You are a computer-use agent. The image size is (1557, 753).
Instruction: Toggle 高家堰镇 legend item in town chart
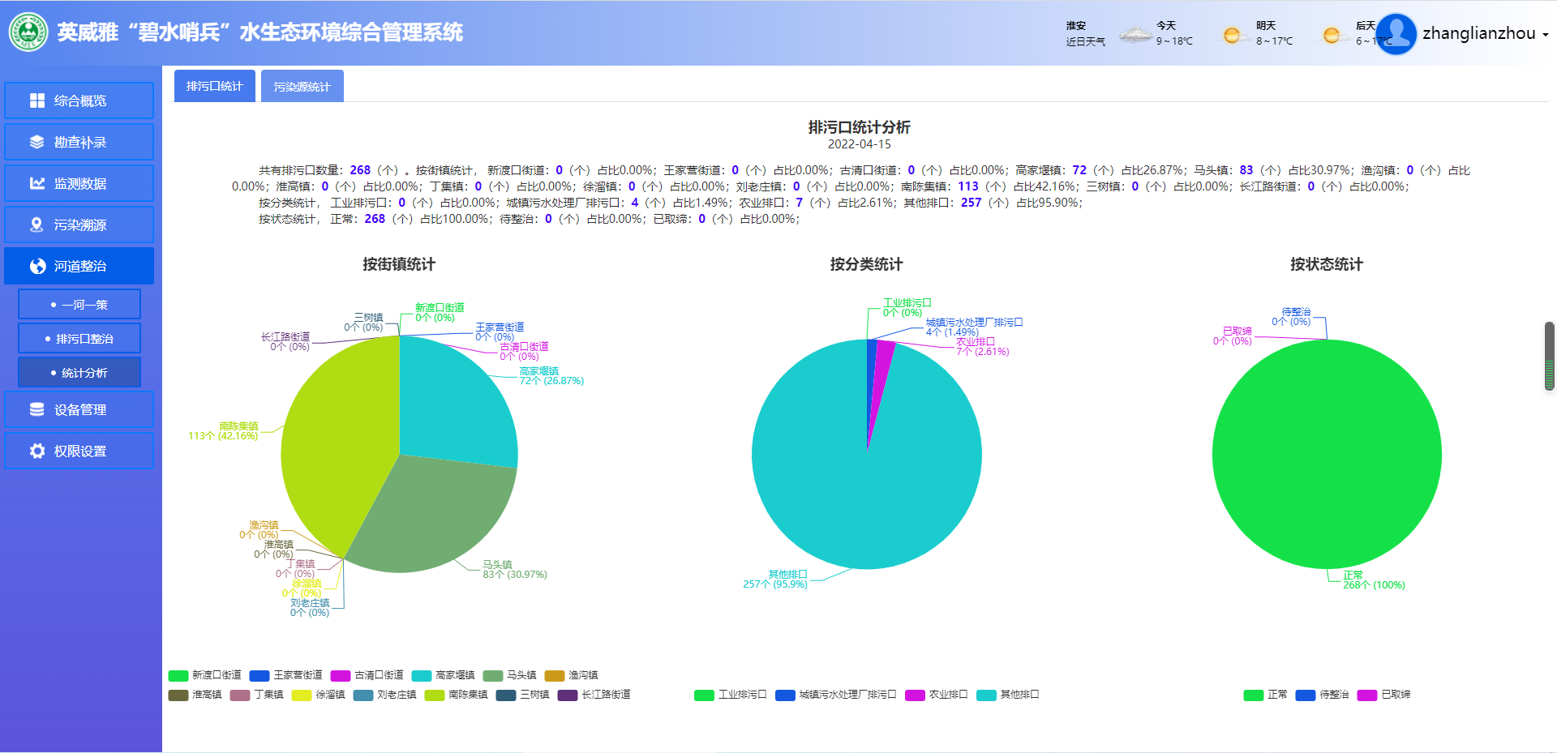[x=444, y=675]
